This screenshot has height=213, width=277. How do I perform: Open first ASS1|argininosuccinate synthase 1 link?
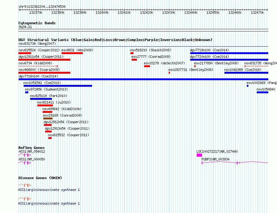(x=49, y=190)
